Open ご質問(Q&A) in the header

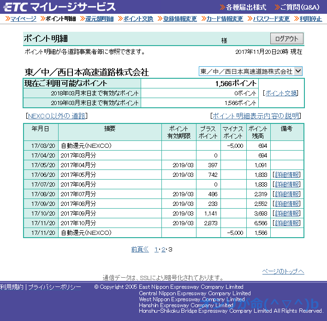299,7
